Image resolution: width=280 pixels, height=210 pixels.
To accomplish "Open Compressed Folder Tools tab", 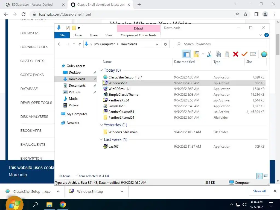I will point(138,35).
